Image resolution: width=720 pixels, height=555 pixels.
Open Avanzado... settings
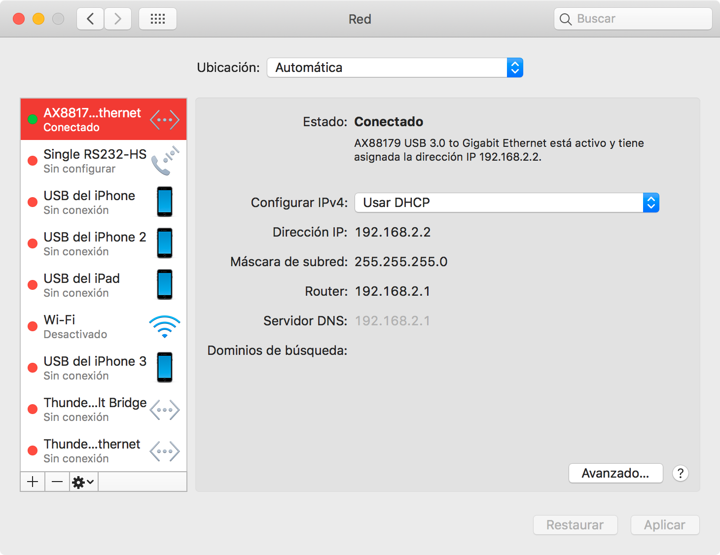point(615,473)
